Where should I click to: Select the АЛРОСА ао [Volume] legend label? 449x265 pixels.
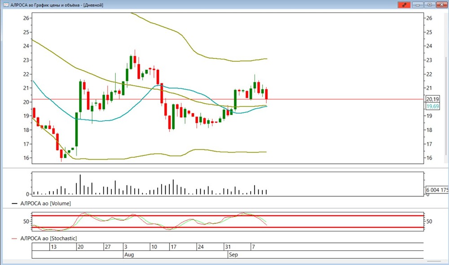[x=45, y=203]
